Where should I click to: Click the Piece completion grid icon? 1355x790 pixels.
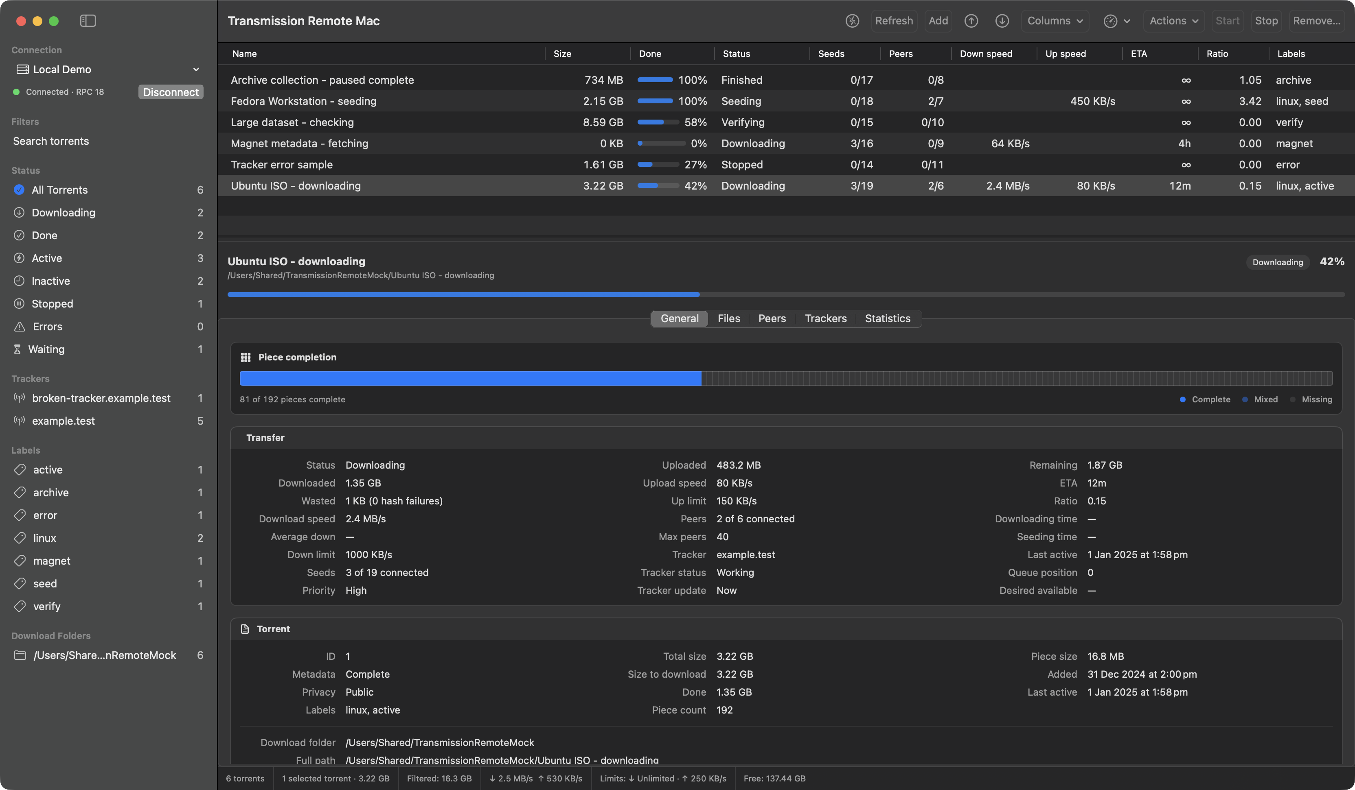[246, 357]
